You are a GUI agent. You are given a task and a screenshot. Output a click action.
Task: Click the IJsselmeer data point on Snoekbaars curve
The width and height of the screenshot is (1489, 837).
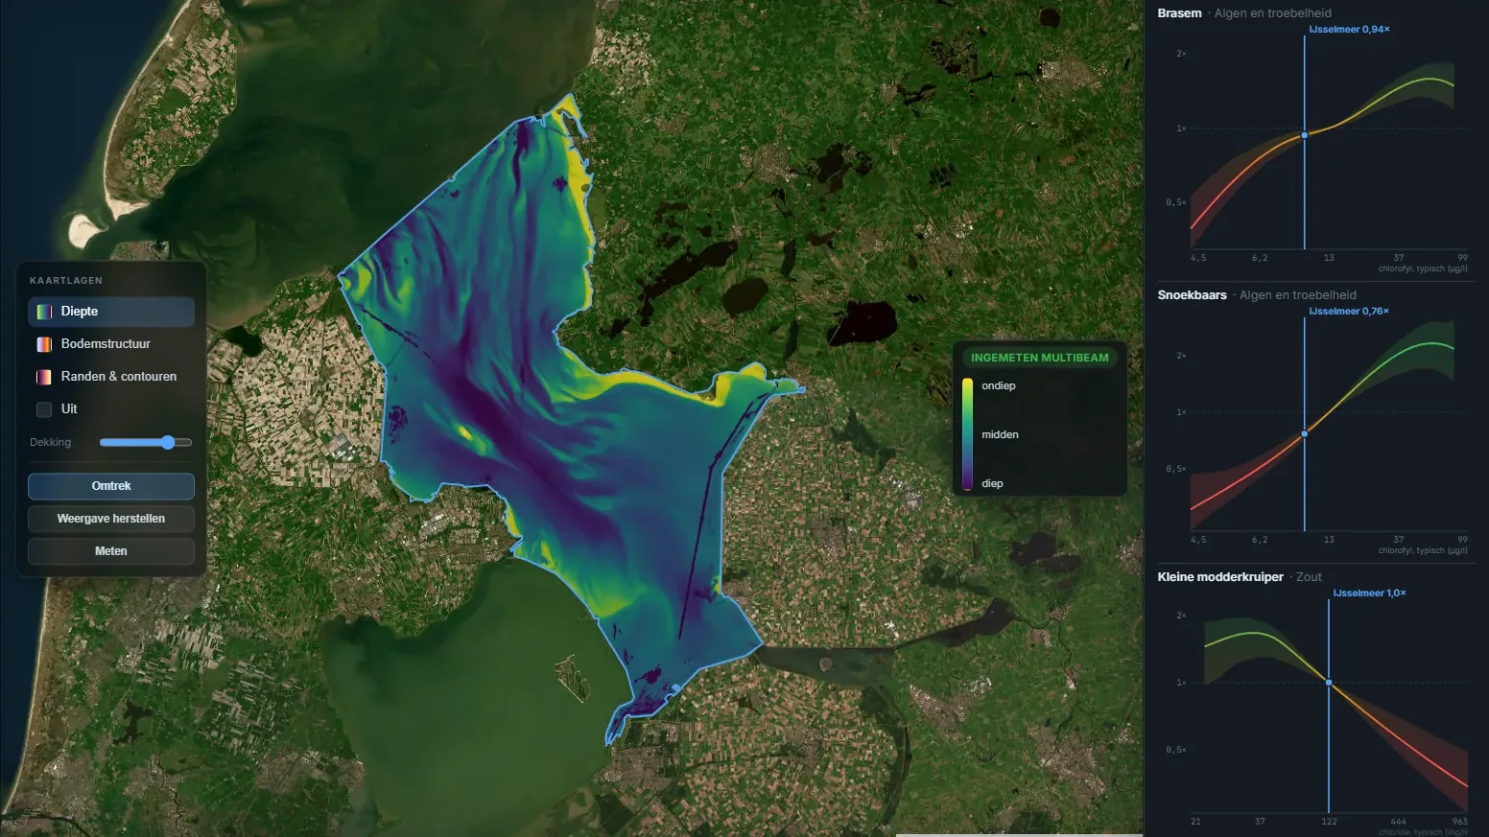click(1304, 434)
